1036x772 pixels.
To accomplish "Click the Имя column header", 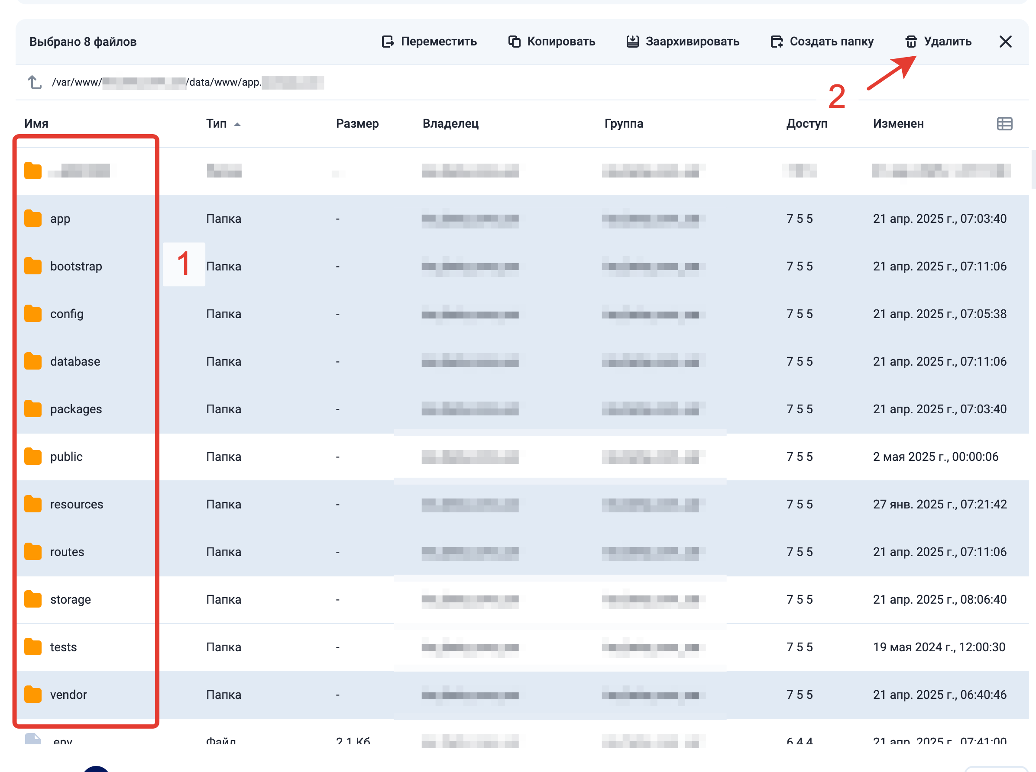I will 36,124.
